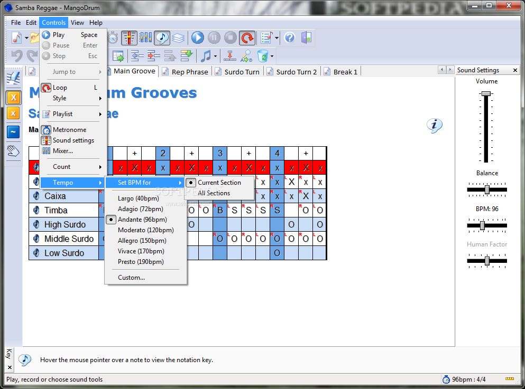Click the exit door toolbar icon
Viewport: 525px width, 389px height.
pos(306,37)
